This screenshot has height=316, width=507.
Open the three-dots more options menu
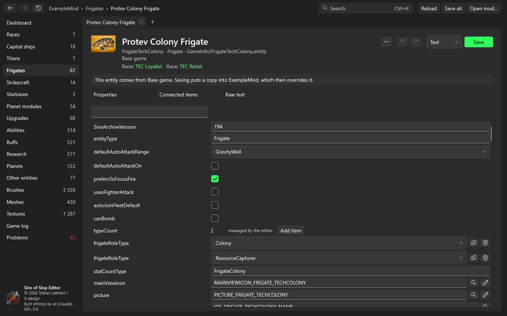387,42
